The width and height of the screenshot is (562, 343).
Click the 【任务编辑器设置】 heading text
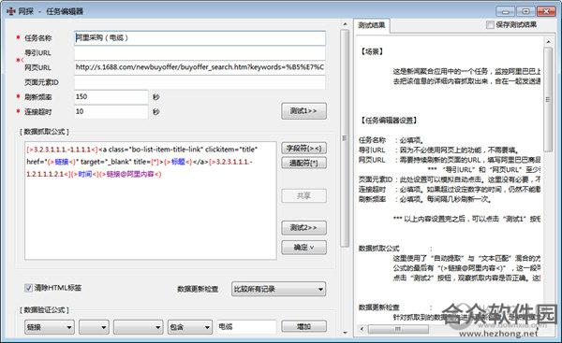[x=389, y=121]
